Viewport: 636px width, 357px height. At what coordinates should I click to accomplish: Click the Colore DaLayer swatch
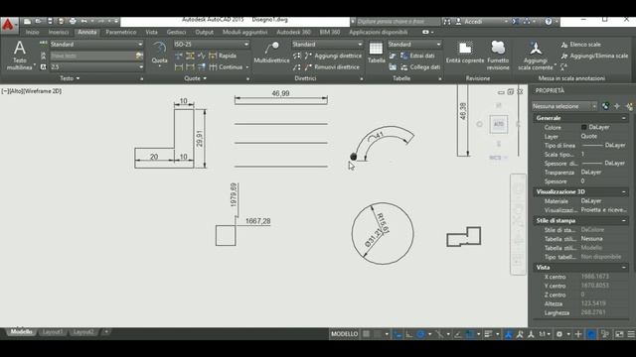pos(584,127)
